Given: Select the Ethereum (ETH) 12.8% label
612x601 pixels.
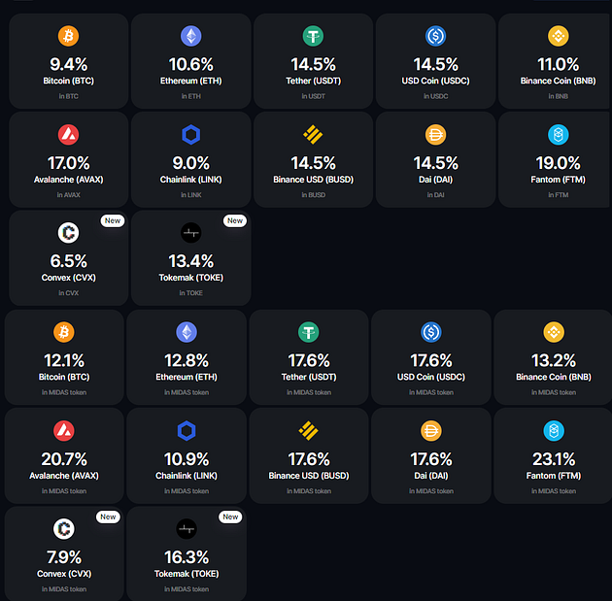Looking at the screenshot, I should click(187, 377).
